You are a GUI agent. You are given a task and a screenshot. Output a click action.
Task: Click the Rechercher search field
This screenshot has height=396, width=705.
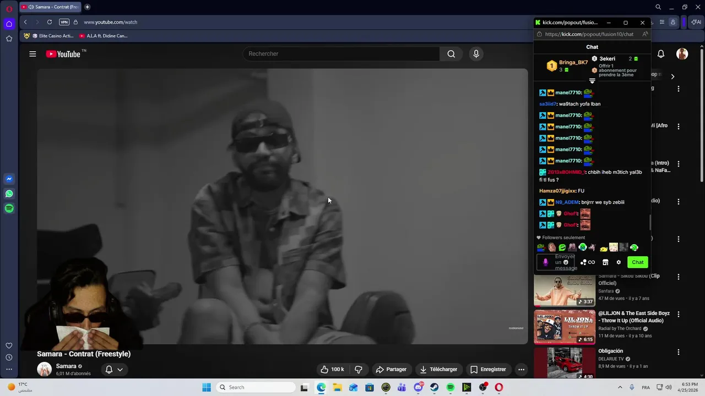tap(341, 54)
